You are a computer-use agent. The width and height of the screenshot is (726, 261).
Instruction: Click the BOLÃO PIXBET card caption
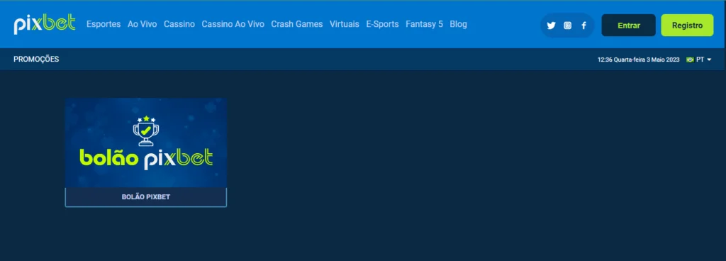146,197
